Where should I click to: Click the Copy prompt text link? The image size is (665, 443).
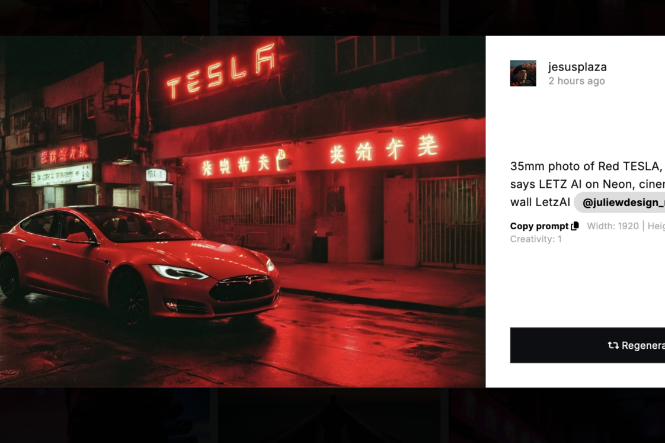point(539,226)
